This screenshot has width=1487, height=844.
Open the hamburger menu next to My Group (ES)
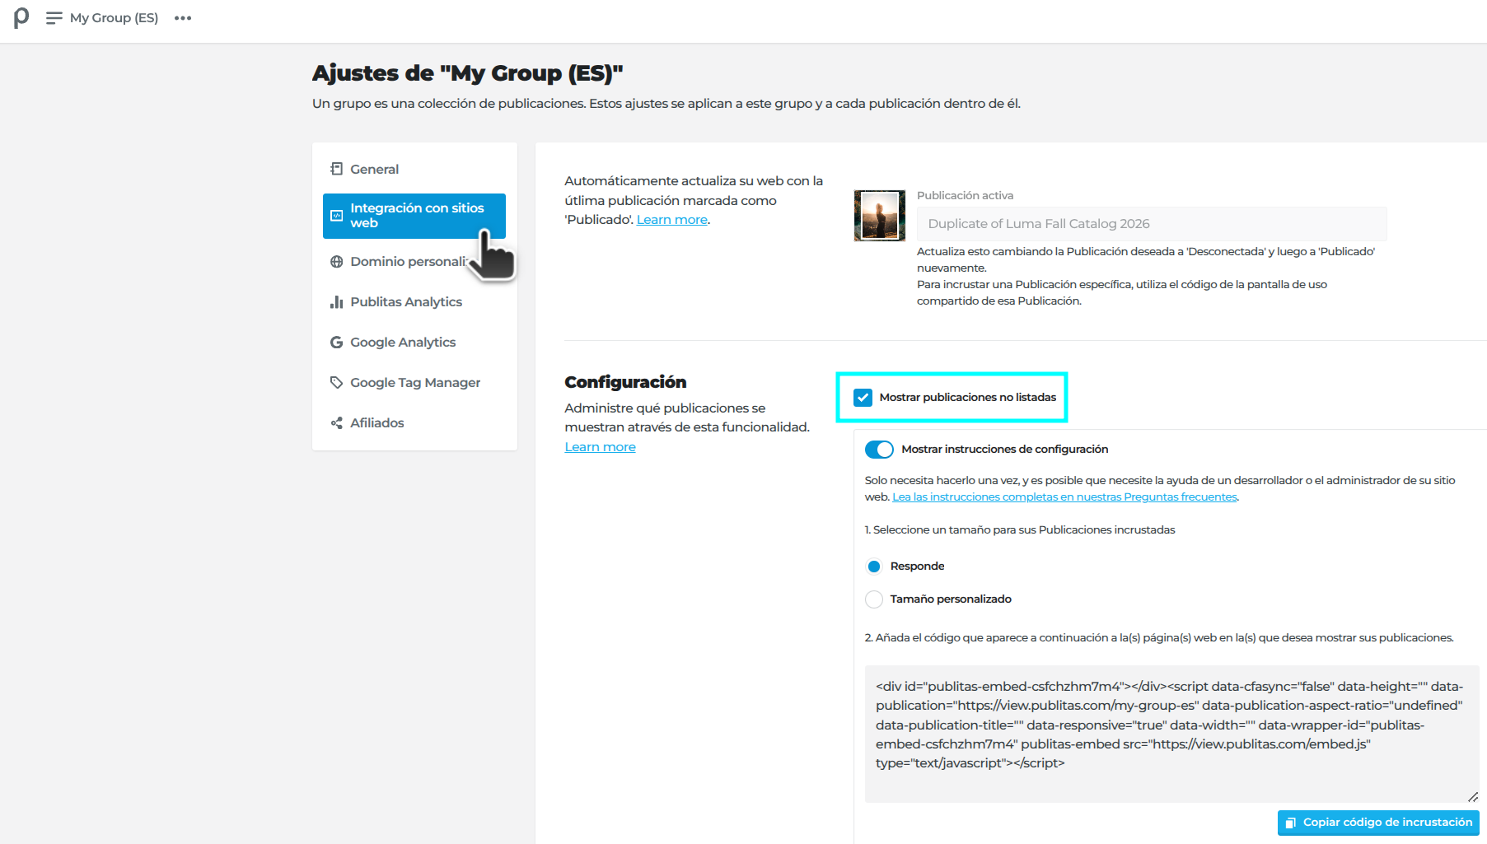54,18
